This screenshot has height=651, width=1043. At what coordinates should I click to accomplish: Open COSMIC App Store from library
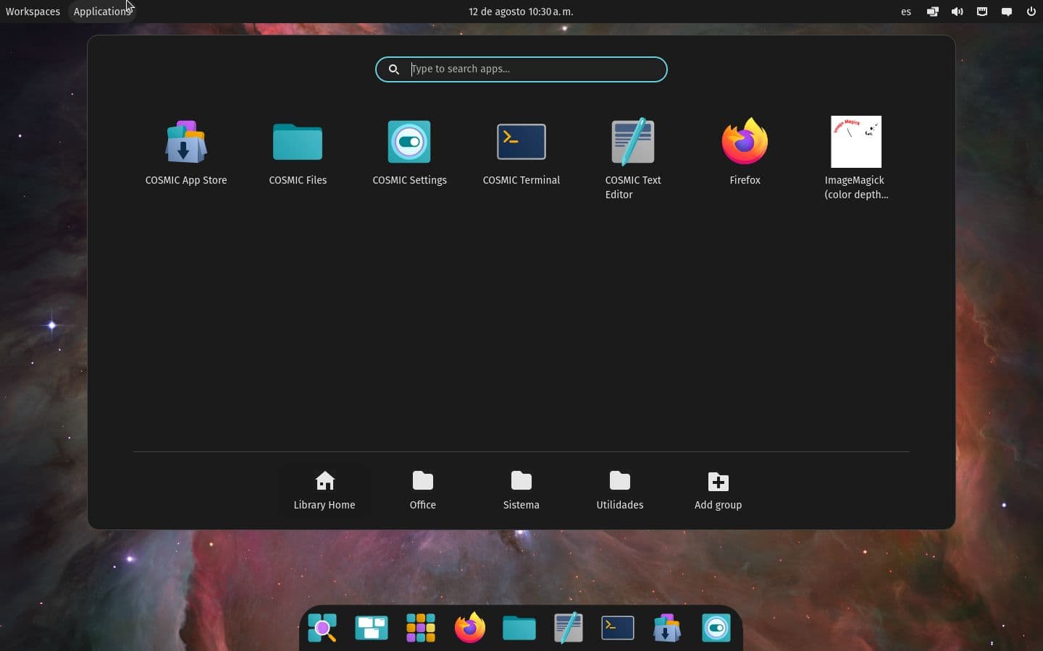(x=186, y=153)
